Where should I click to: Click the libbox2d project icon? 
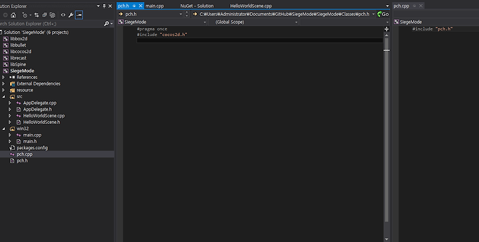[x=6, y=38]
